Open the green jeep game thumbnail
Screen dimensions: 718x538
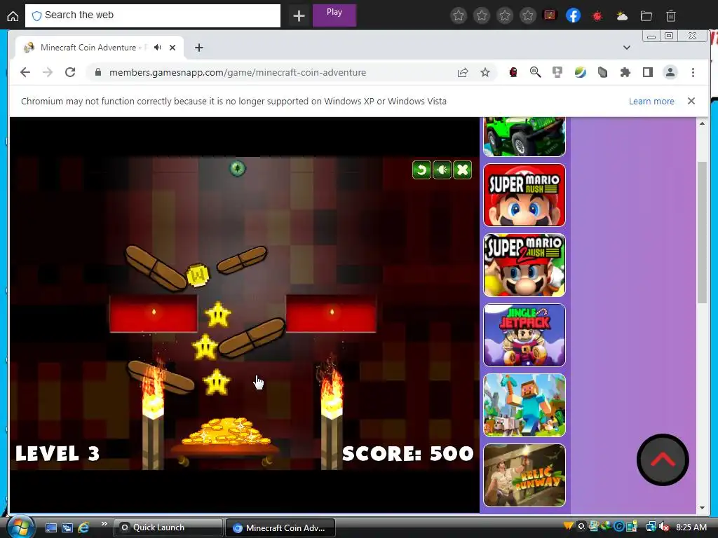point(524,137)
